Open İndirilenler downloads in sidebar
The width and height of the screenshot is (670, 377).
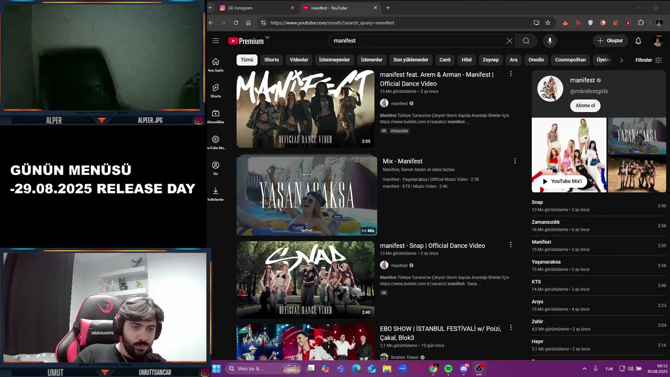216,194
